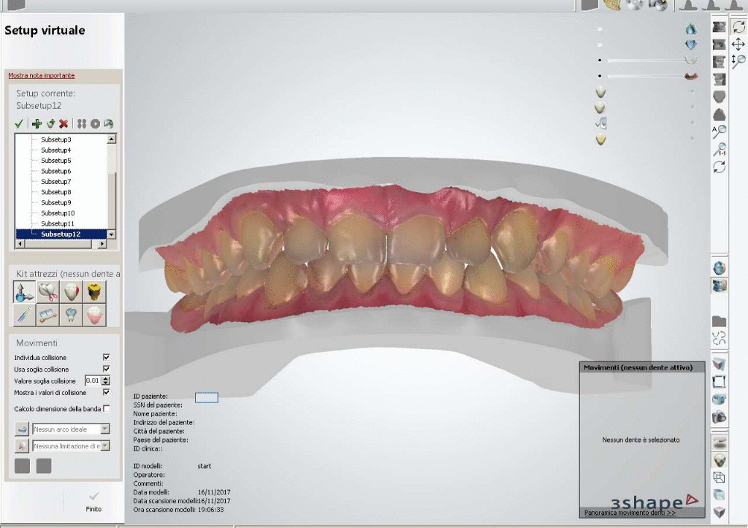The width and height of the screenshot is (748, 528).
Task: Uncheck Usa soglia collisione
Action: click(x=107, y=369)
